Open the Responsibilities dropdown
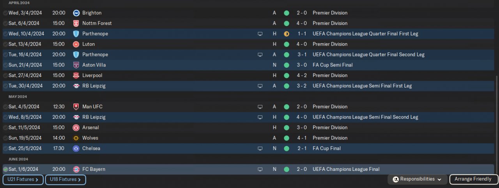 [418, 179]
